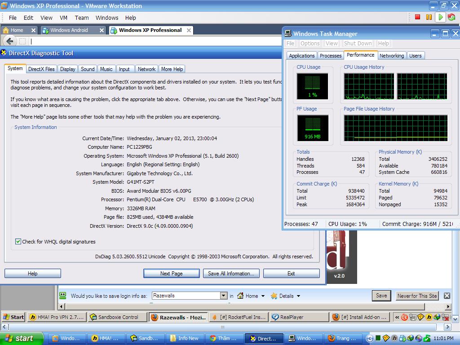The height and width of the screenshot is (345, 460).
Task: Expand guest system tray with chevron
Action: pos(397,317)
